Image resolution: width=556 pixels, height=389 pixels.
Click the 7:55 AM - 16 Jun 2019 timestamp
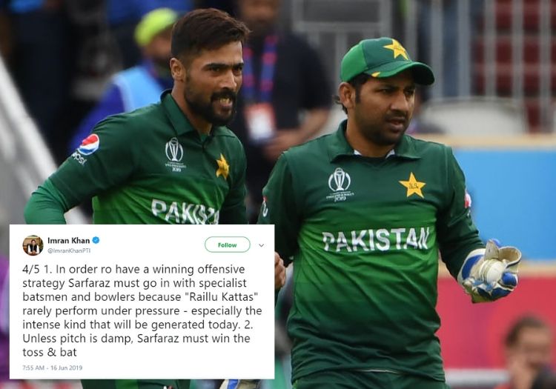coord(52,368)
